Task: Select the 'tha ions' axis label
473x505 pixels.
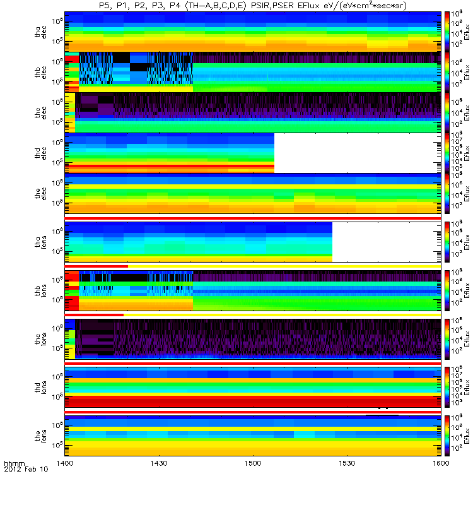Action: [41, 242]
